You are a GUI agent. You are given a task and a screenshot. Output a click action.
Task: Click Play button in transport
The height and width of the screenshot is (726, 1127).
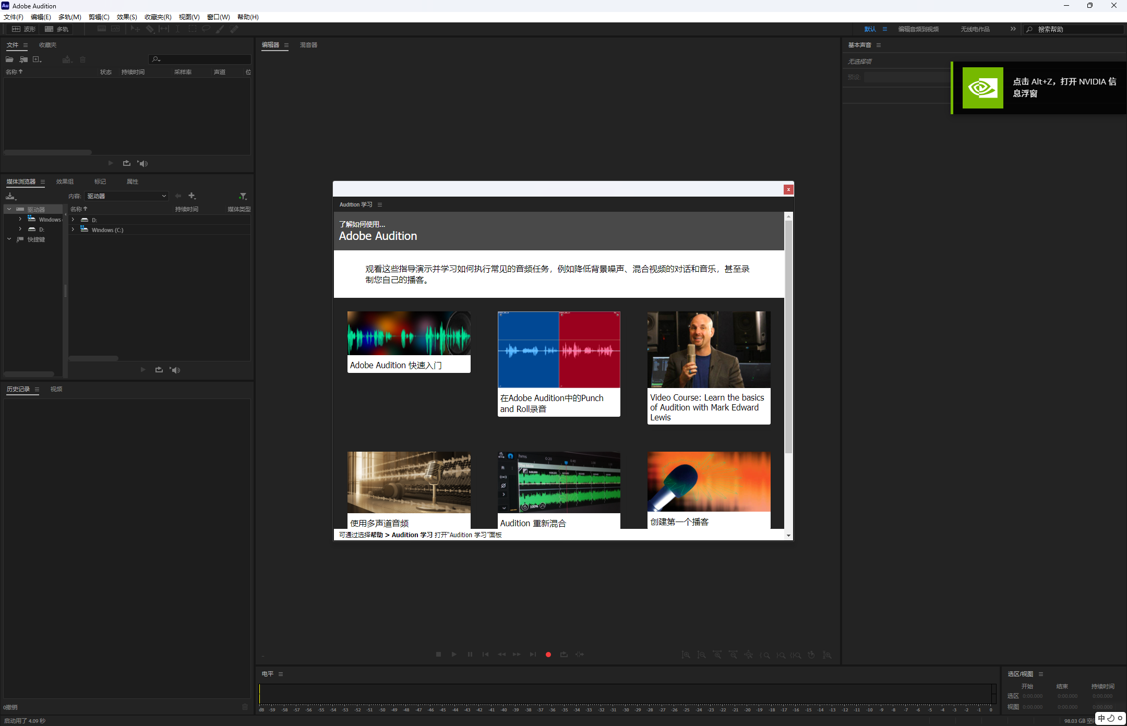coord(454,654)
